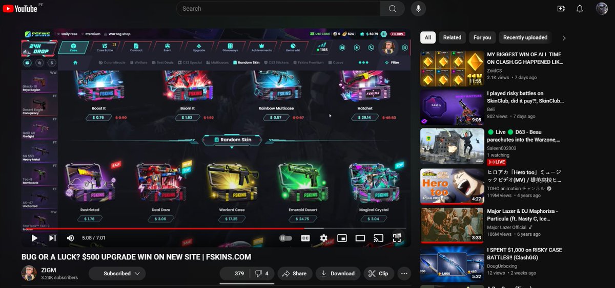Enter full screen mode
Screen dimensions: 615x288
tap(397, 238)
